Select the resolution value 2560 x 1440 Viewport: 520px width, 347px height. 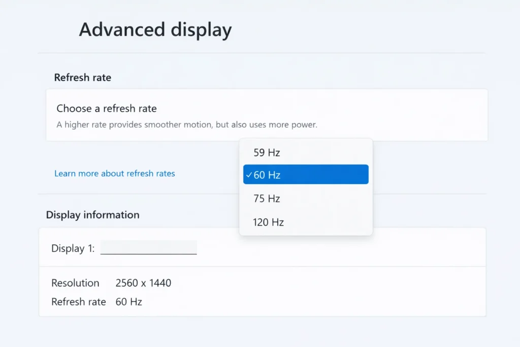143,283
